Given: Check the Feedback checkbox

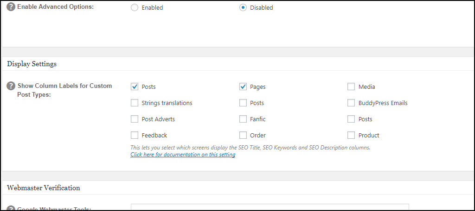Looking at the screenshot, I should click(x=135, y=135).
